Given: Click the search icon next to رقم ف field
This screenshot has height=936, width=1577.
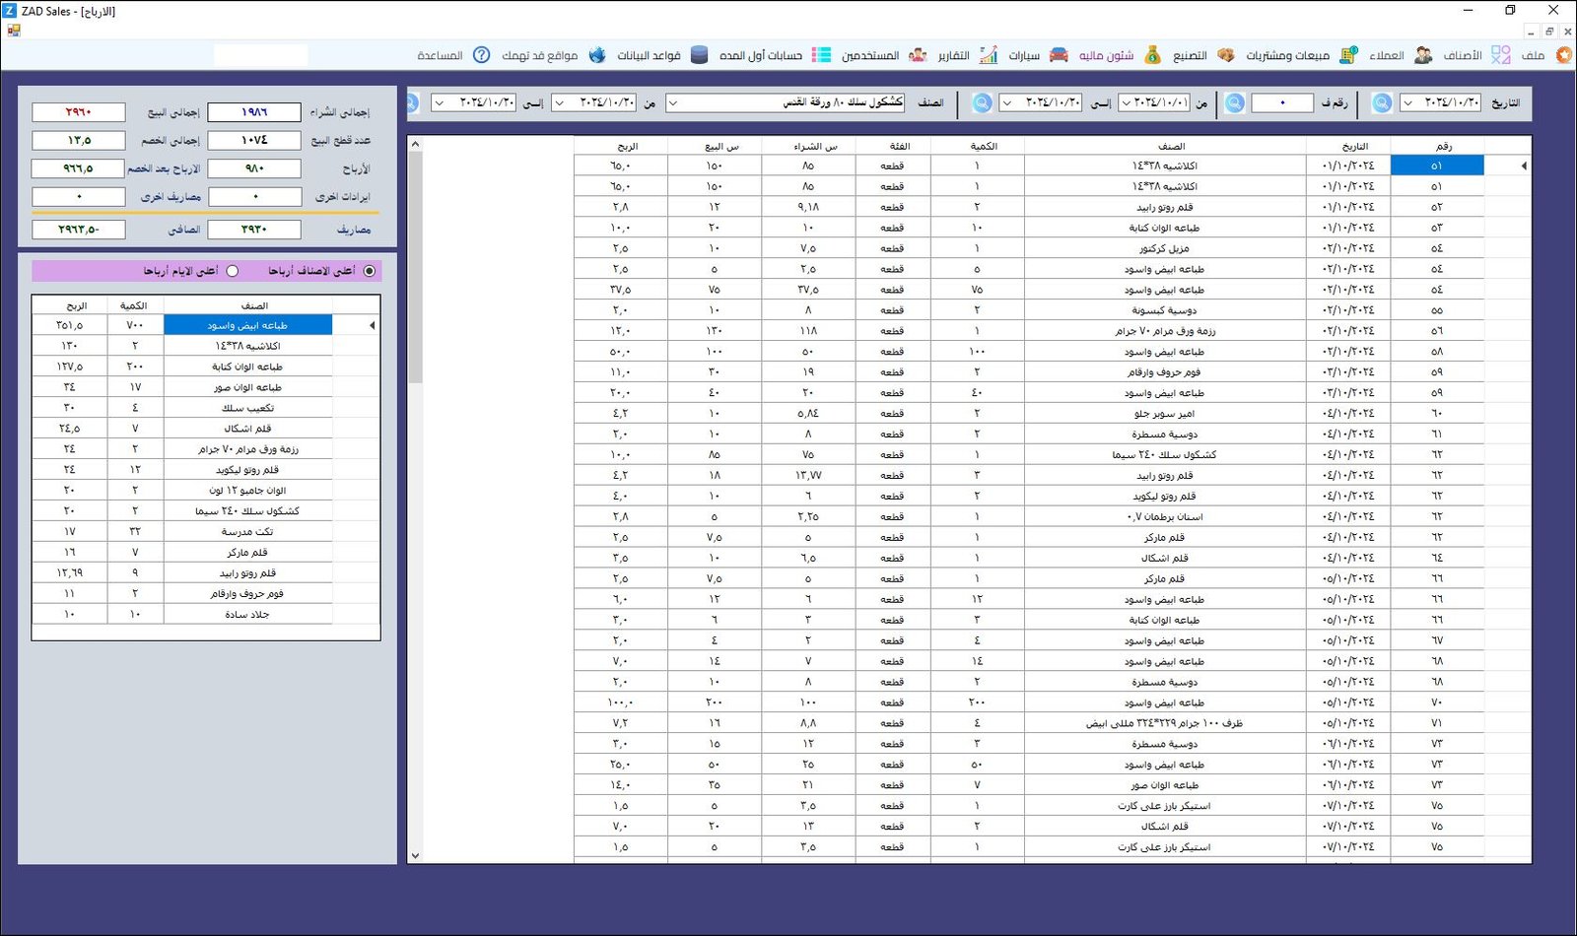Looking at the screenshot, I should click(x=1235, y=102).
